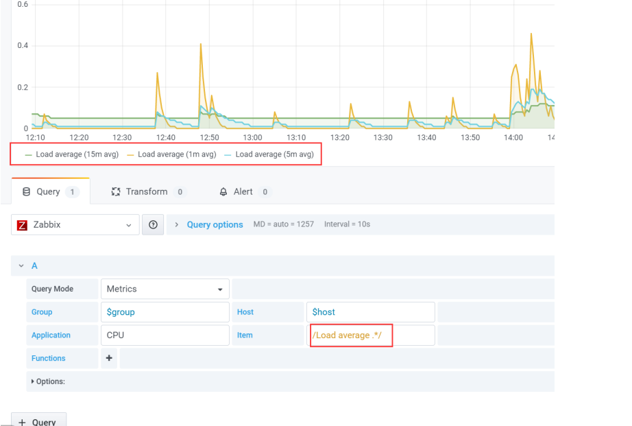Open the data source help button
The image size is (632, 426).
pyautogui.click(x=153, y=225)
